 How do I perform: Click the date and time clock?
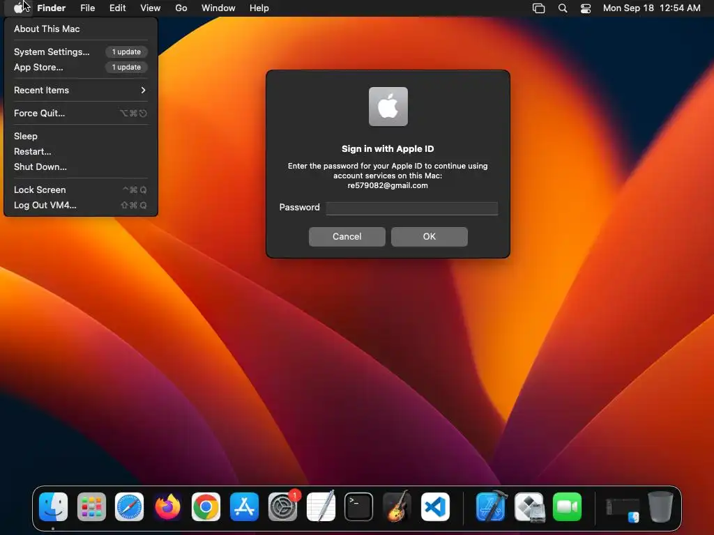point(652,8)
